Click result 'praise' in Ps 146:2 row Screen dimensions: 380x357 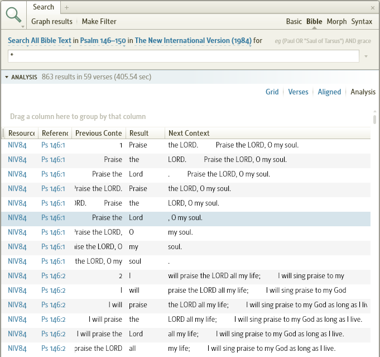pyautogui.click(x=138, y=305)
